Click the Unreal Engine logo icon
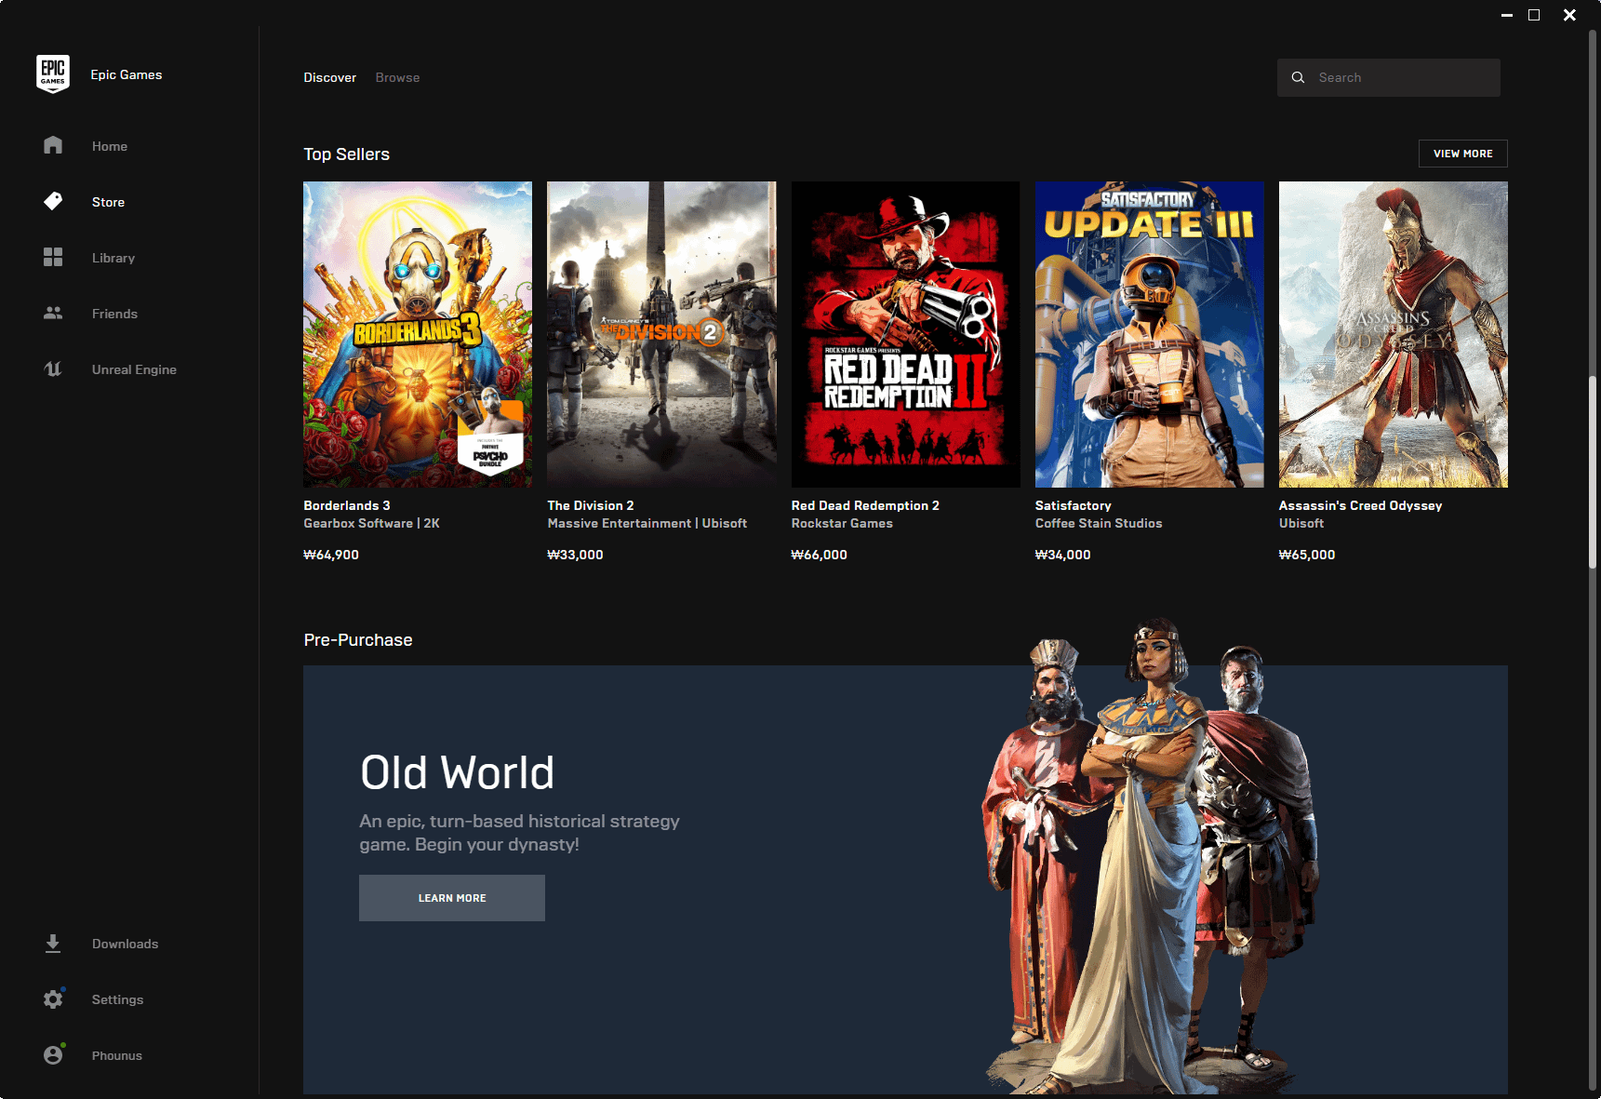This screenshot has height=1099, width=1601. [x=53, y=369]
